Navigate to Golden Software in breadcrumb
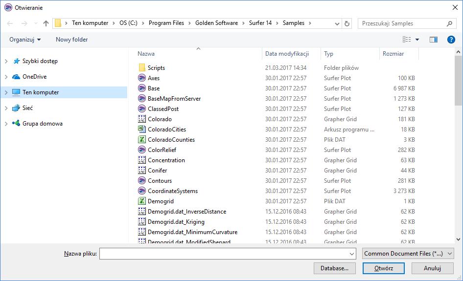The height and width of the screenshot is (281, 463). point(216,23)
